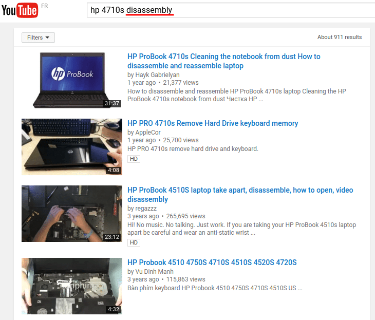Open HP PRO 4710s Remove Hard Drive video
This screenshot has width=375, height=320.
(x=213, y=123)
